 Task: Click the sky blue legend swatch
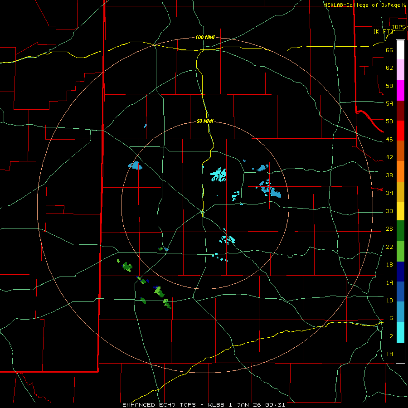pyautogui.click(x=400, y=312)
